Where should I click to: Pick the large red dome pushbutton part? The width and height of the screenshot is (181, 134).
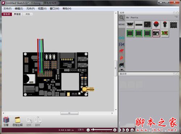(156, 24)
